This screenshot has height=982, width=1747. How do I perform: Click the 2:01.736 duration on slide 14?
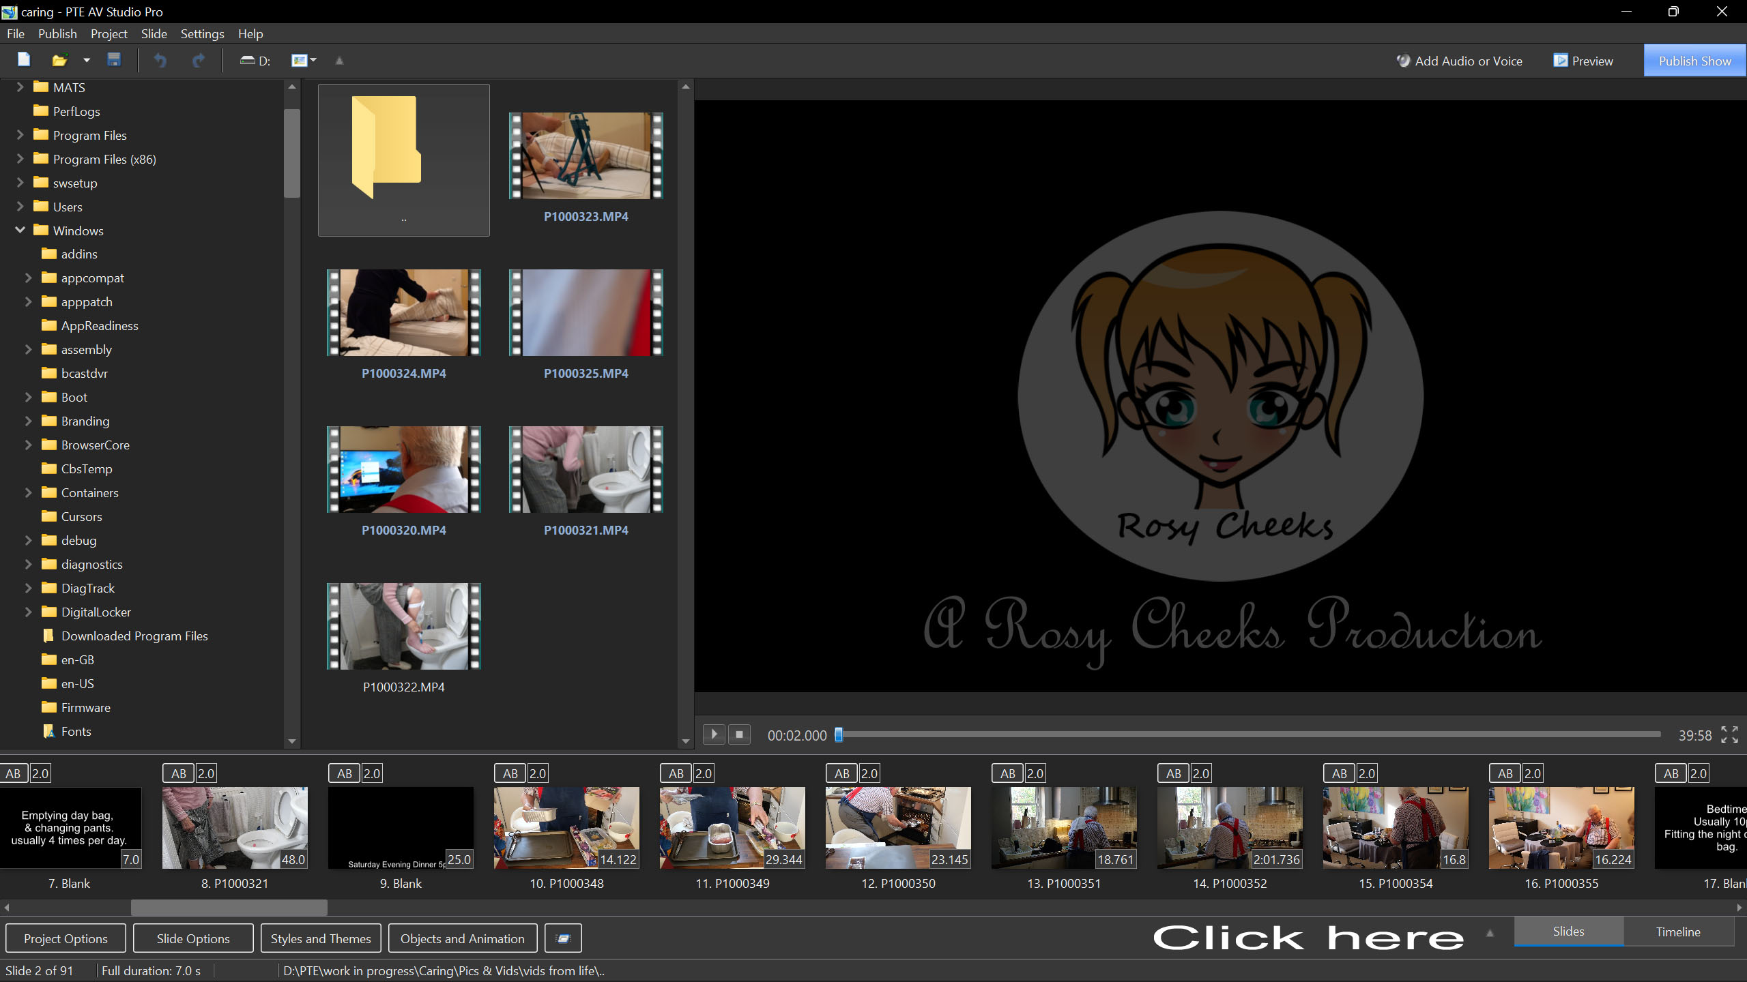point(1276,859)
